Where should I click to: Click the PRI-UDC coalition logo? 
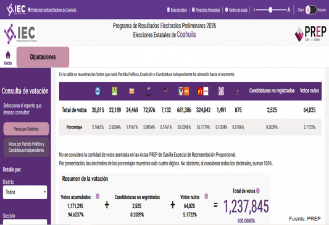[184, 92]
